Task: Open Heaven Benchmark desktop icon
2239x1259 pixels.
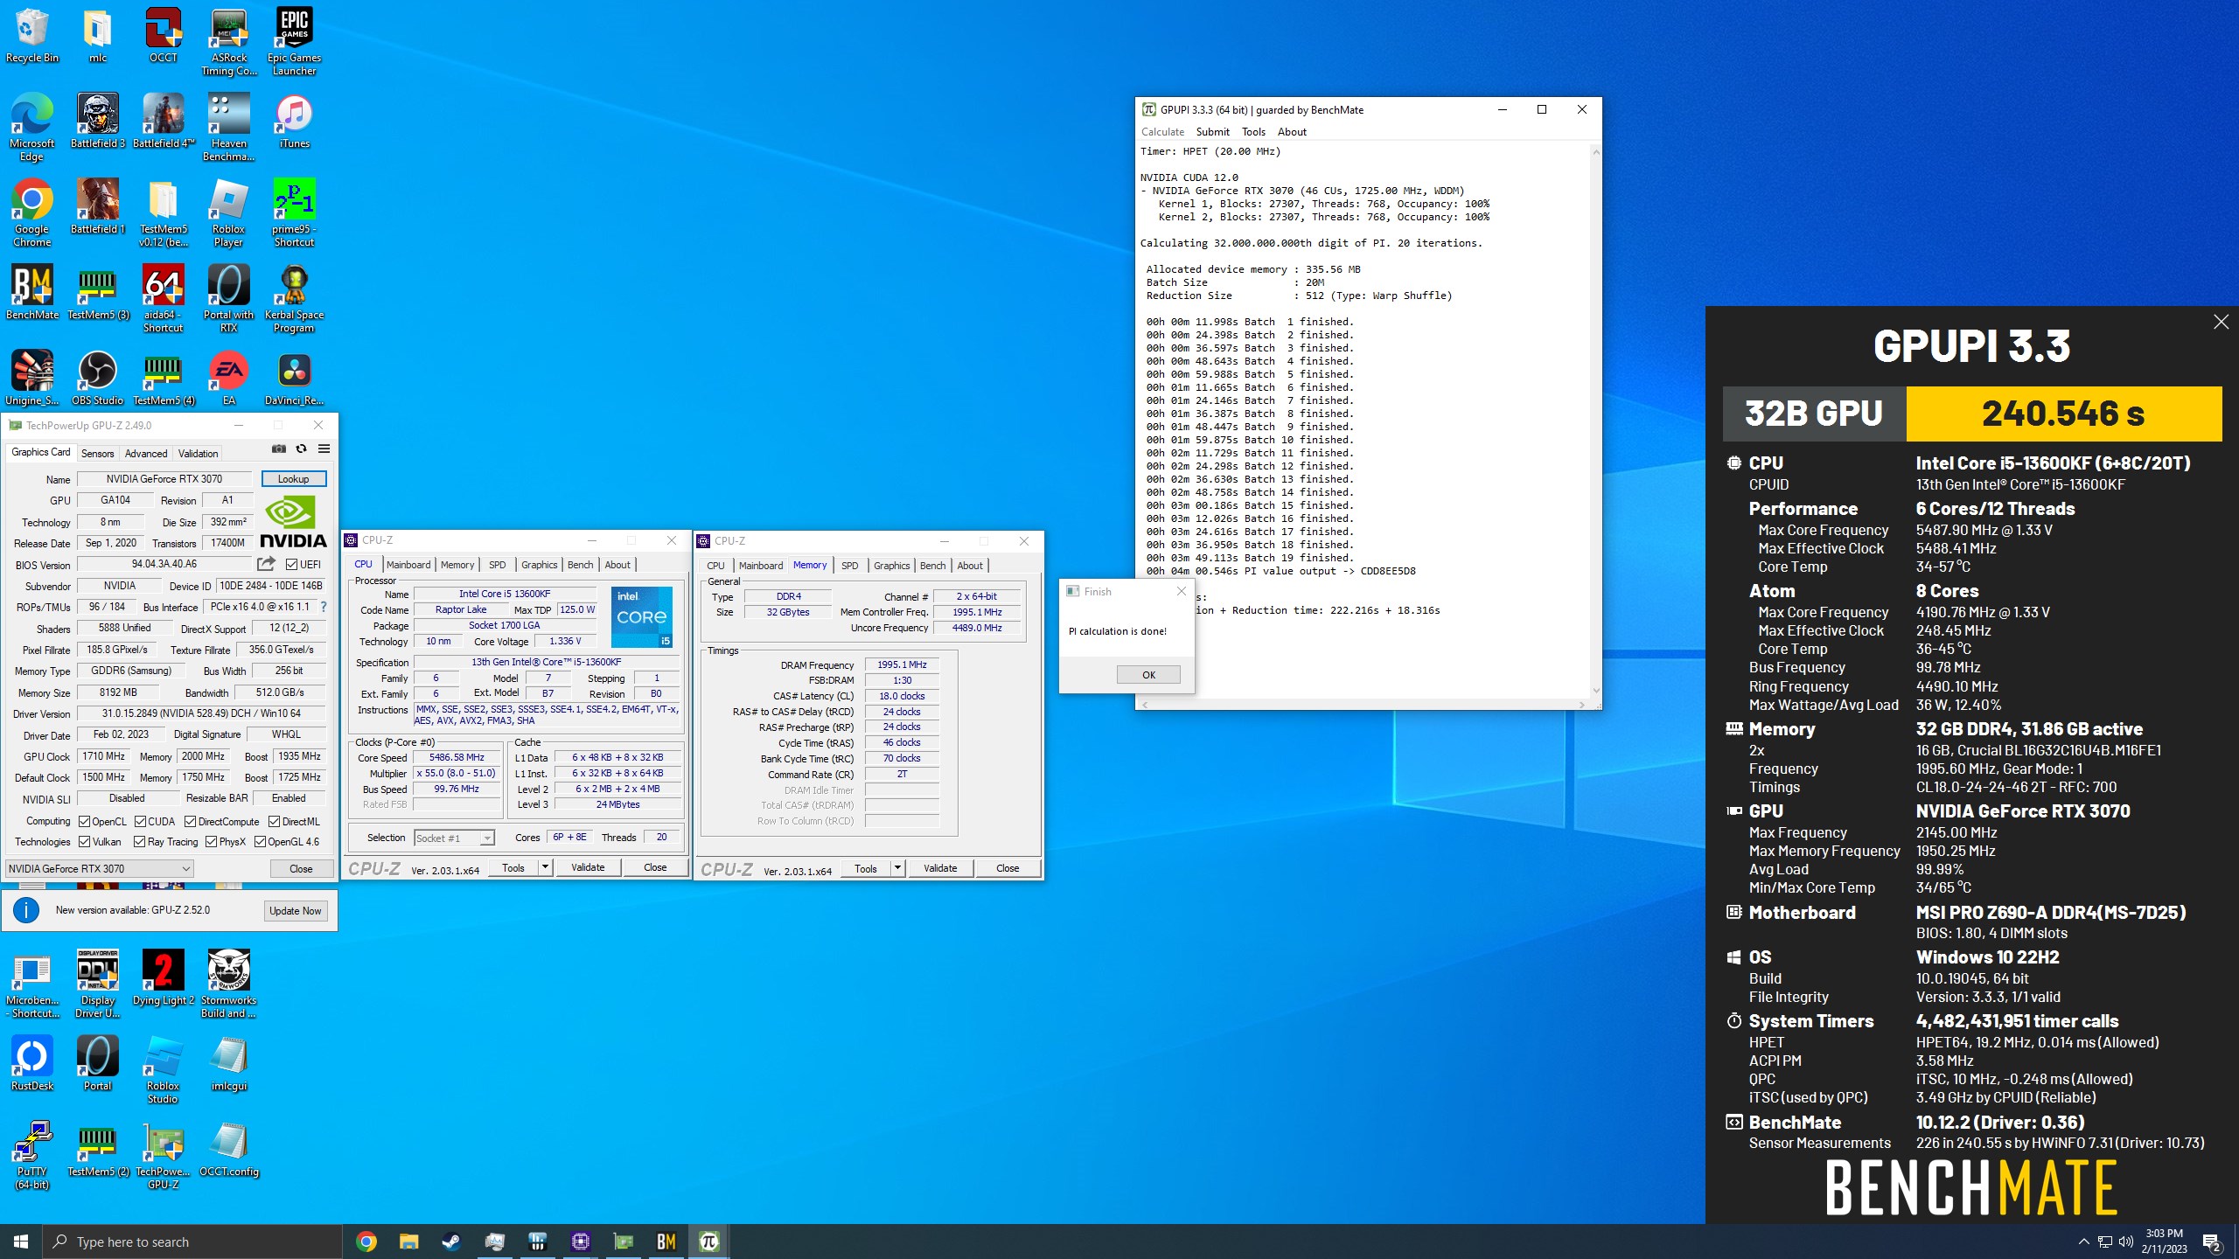Action: click(x=228, y=128)
